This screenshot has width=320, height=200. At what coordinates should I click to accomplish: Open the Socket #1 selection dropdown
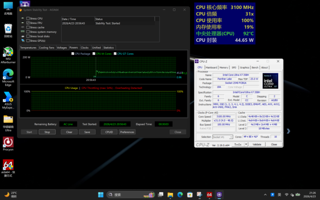(222, 137)
